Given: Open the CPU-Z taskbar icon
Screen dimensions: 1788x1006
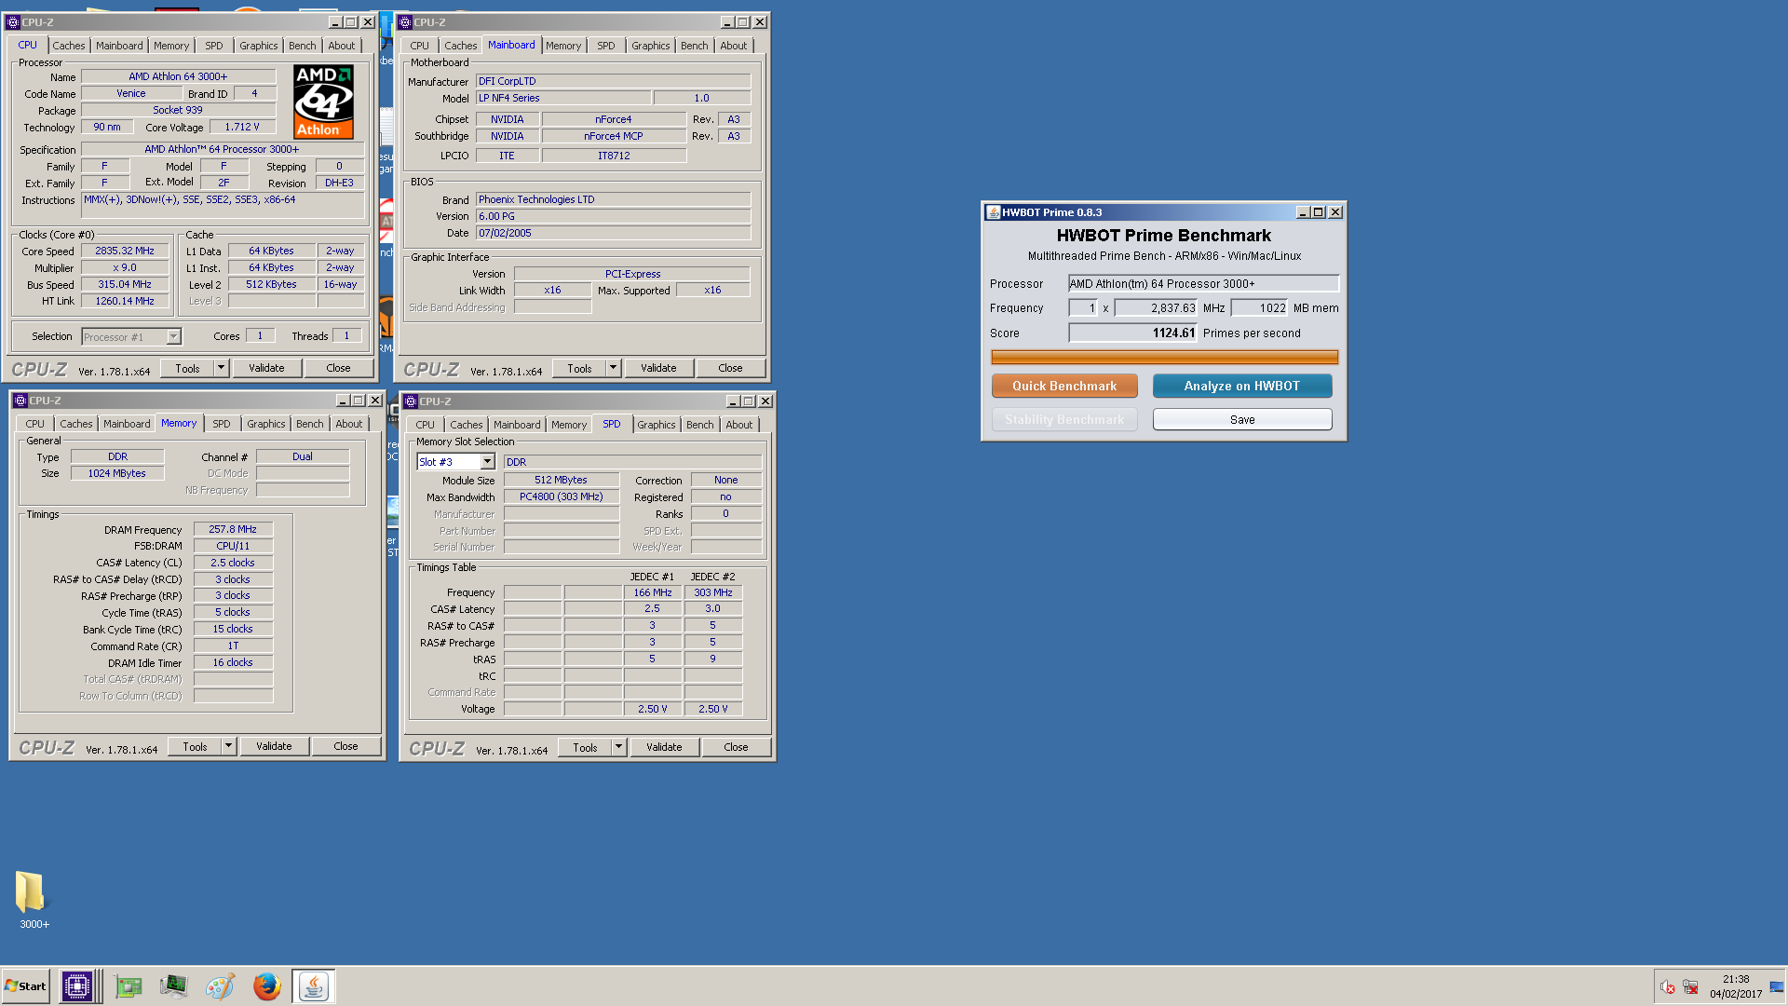Looking at the screenshot, I should (77, 986).
